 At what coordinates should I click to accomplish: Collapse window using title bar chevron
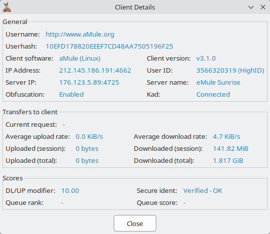point(250,7)
